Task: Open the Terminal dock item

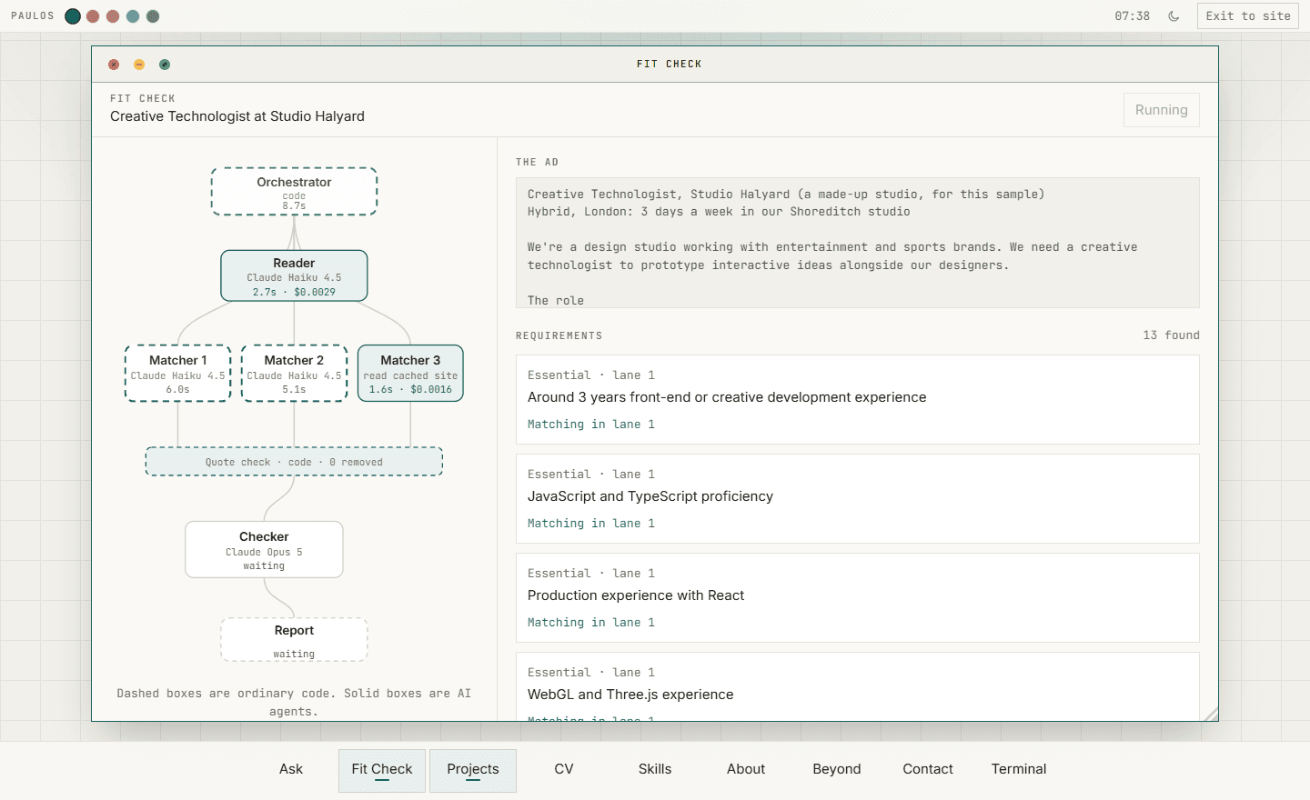Action: (x=1019, y=769)
